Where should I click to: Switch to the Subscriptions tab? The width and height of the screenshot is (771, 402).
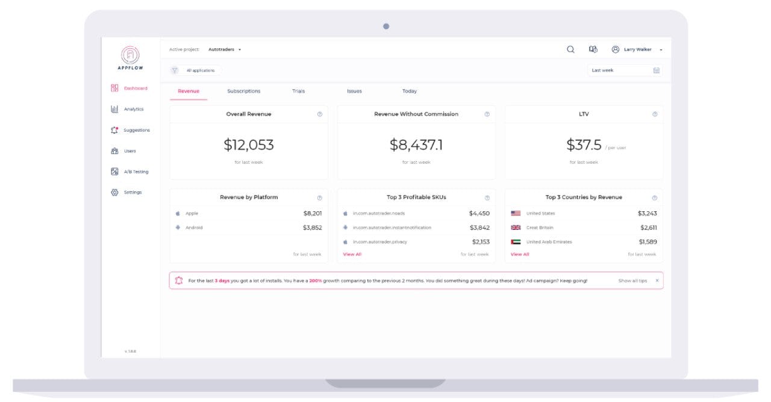[x=245, y=91]
